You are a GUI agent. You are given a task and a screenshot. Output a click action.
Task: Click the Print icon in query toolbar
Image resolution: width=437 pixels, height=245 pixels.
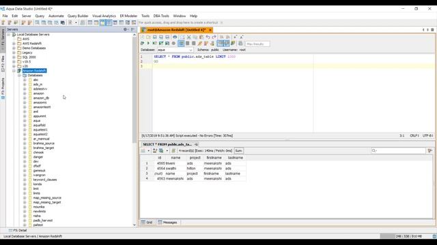coord(175,37)
